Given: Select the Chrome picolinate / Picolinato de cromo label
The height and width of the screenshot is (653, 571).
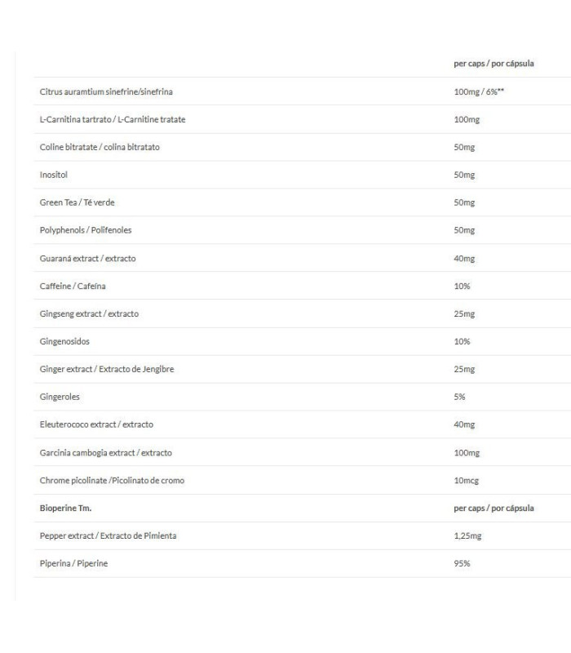Looking at the screenshot, I should 112,480.
